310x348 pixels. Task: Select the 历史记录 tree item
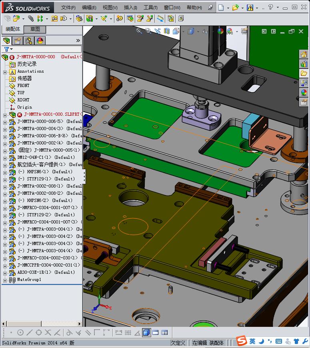(x=27, y=64)
